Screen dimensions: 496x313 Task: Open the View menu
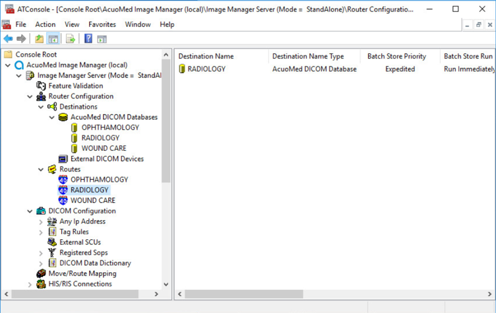pos(72,24)
